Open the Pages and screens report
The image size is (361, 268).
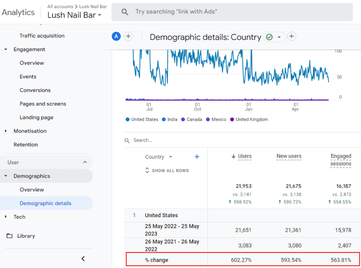[43, 104]
